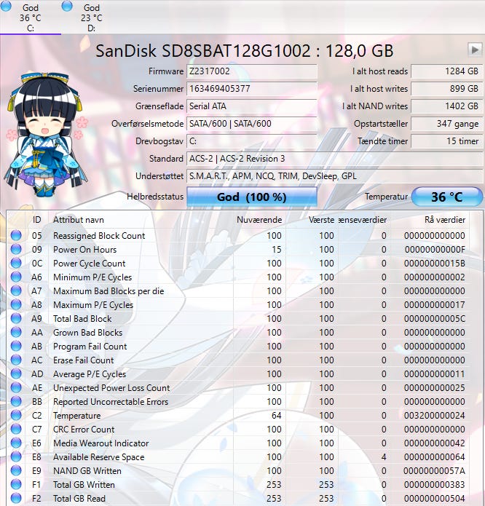The height and width of the screenshot is (506, 485).
Task: Click the status orb for Program Fail Count
Action: pos(16,346)
